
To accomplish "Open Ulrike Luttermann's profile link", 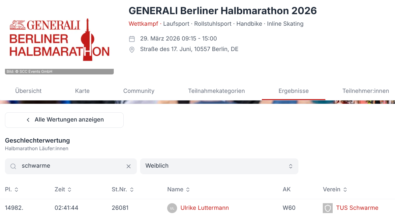I will (x=204, y=208).
